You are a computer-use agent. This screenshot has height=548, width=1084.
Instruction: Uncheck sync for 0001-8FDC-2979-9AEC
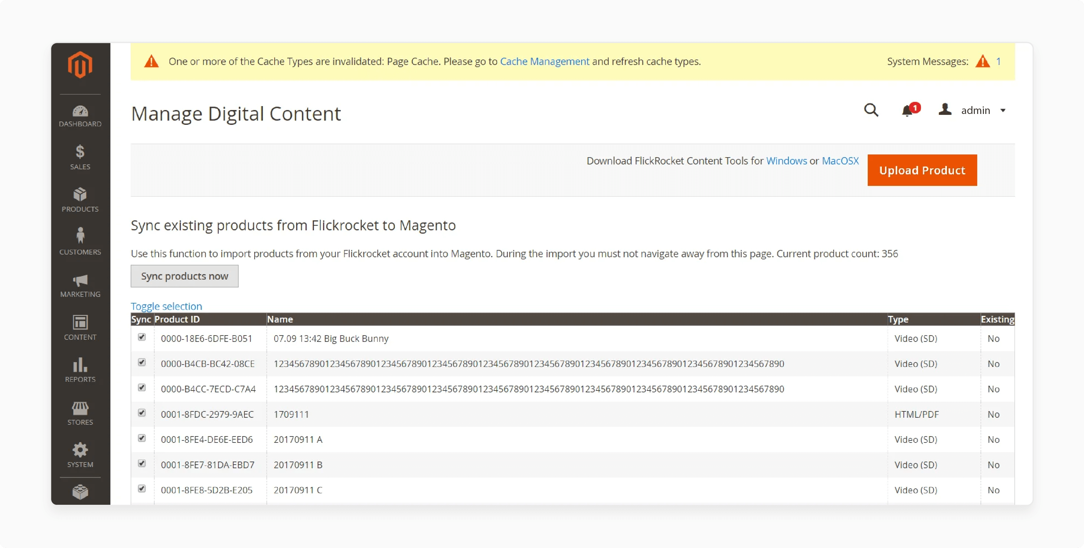pyautogui.click(x=142, y=413)
